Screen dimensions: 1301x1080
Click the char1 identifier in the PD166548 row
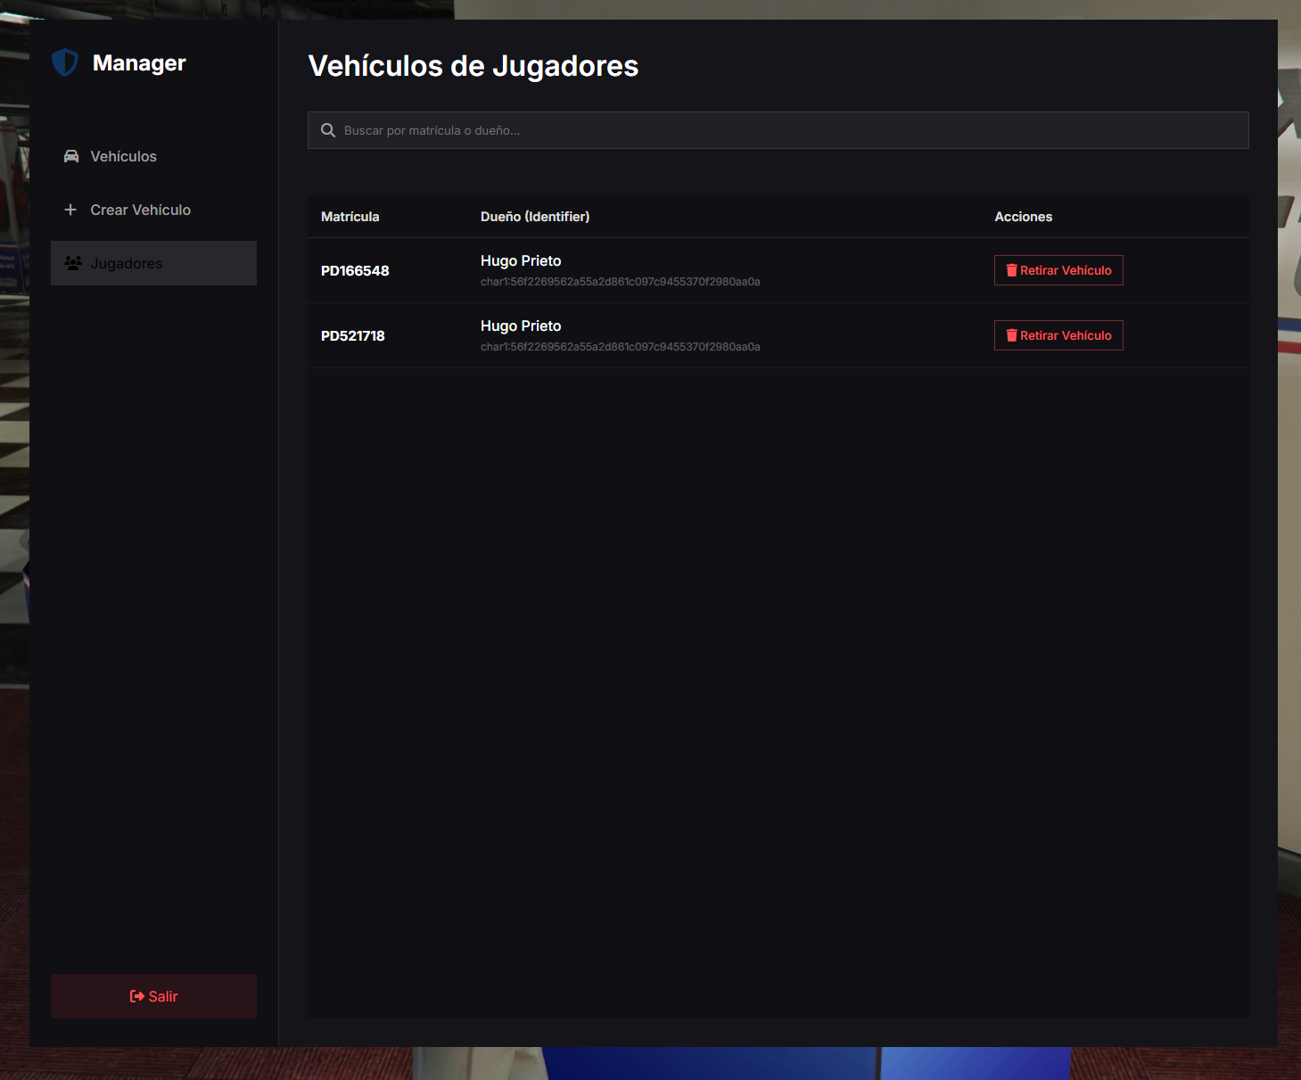pyautogui.click(x=621, y=282)
